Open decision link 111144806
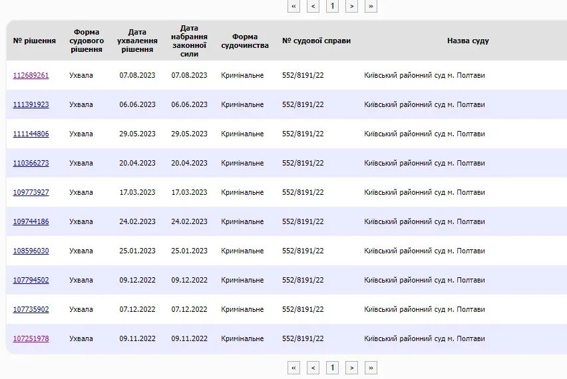Image resolution: width=567 pixels, height=379 pixels. (31, 134)
